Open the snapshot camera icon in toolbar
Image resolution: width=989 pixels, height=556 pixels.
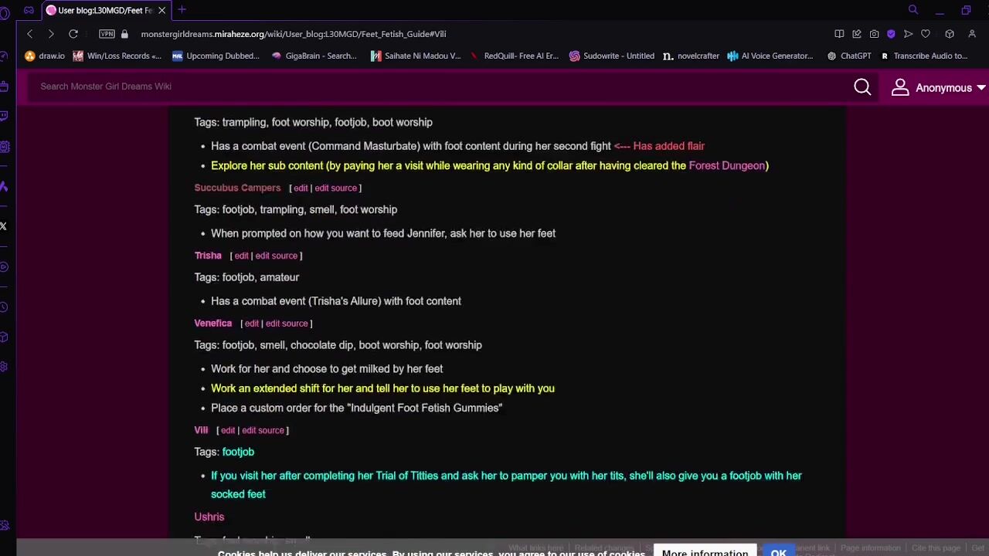[x=874, y=34]
